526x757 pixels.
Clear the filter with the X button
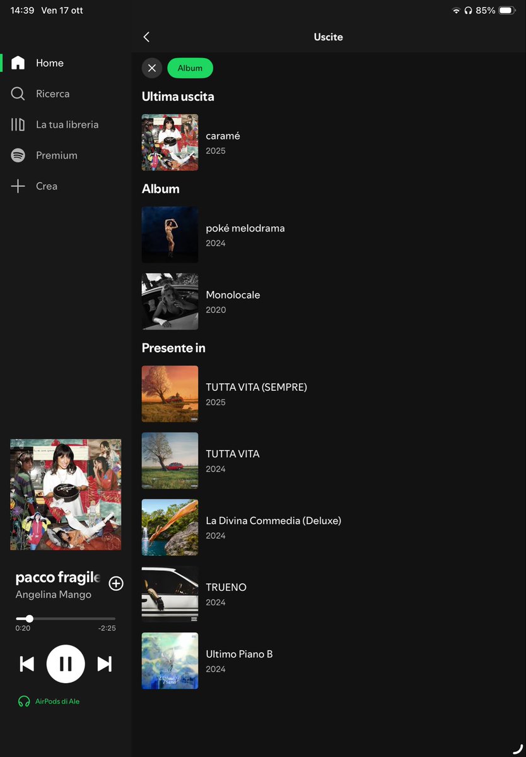coord(152,68)
